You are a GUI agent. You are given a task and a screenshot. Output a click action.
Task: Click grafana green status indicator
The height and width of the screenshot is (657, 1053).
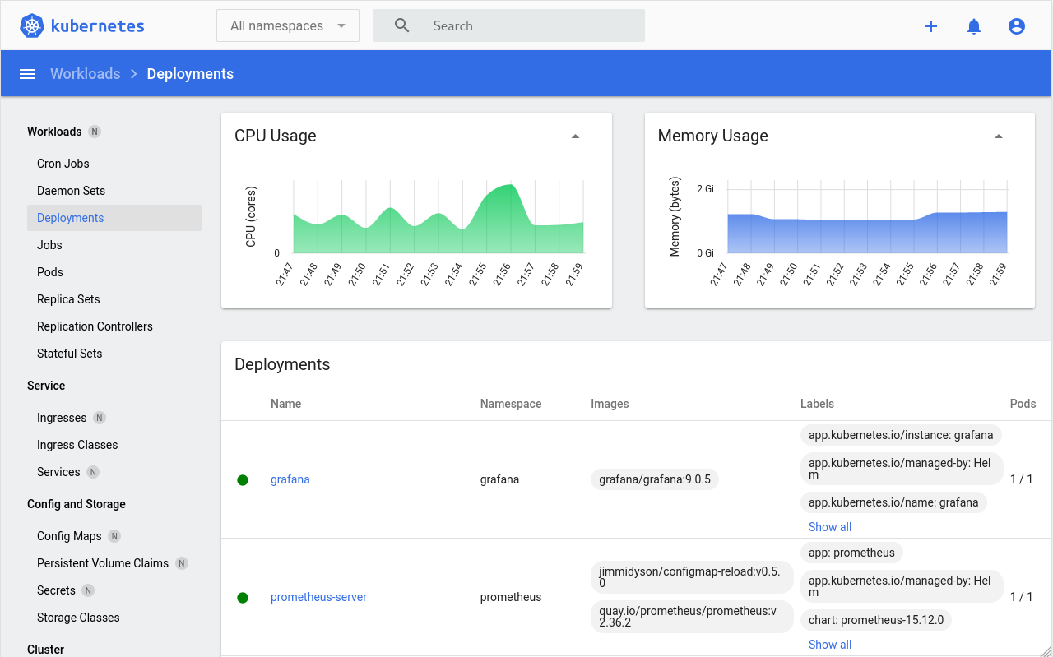tap(243, 480)
